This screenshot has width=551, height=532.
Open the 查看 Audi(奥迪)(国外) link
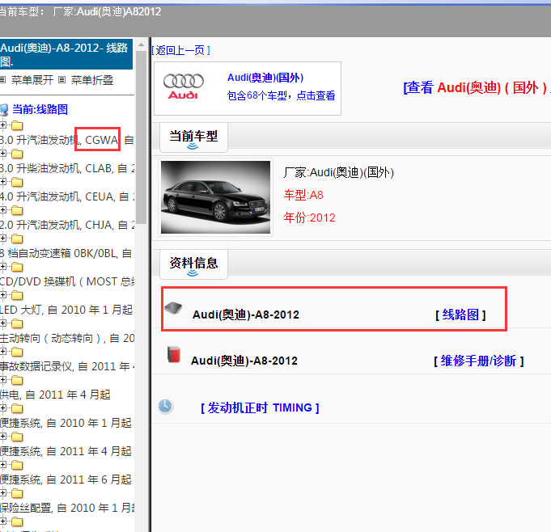477,88
